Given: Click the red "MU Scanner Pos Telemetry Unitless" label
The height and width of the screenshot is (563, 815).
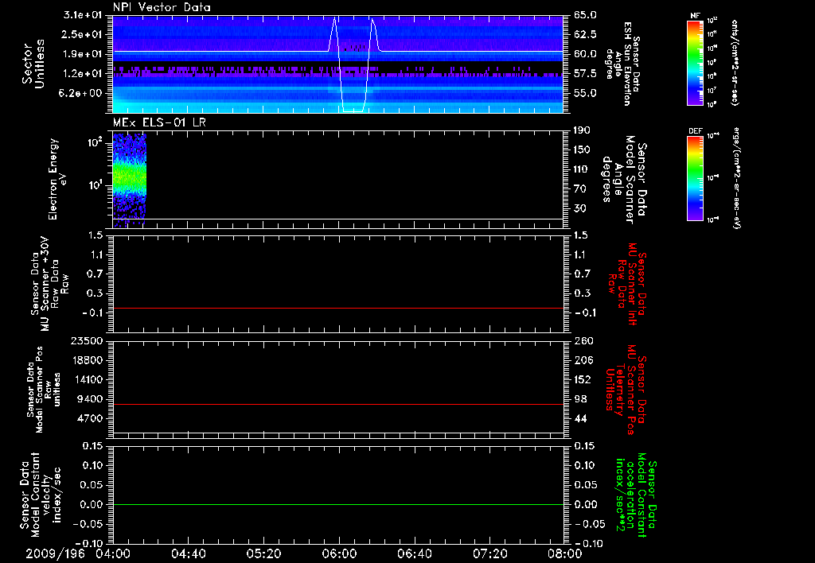Looking at the screenshot, I should click(626, 390).
